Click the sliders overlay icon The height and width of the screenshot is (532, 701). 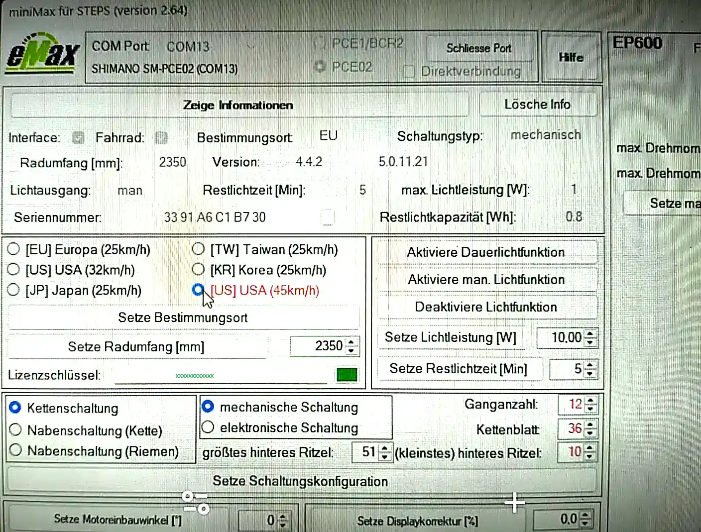click(196, 502)
